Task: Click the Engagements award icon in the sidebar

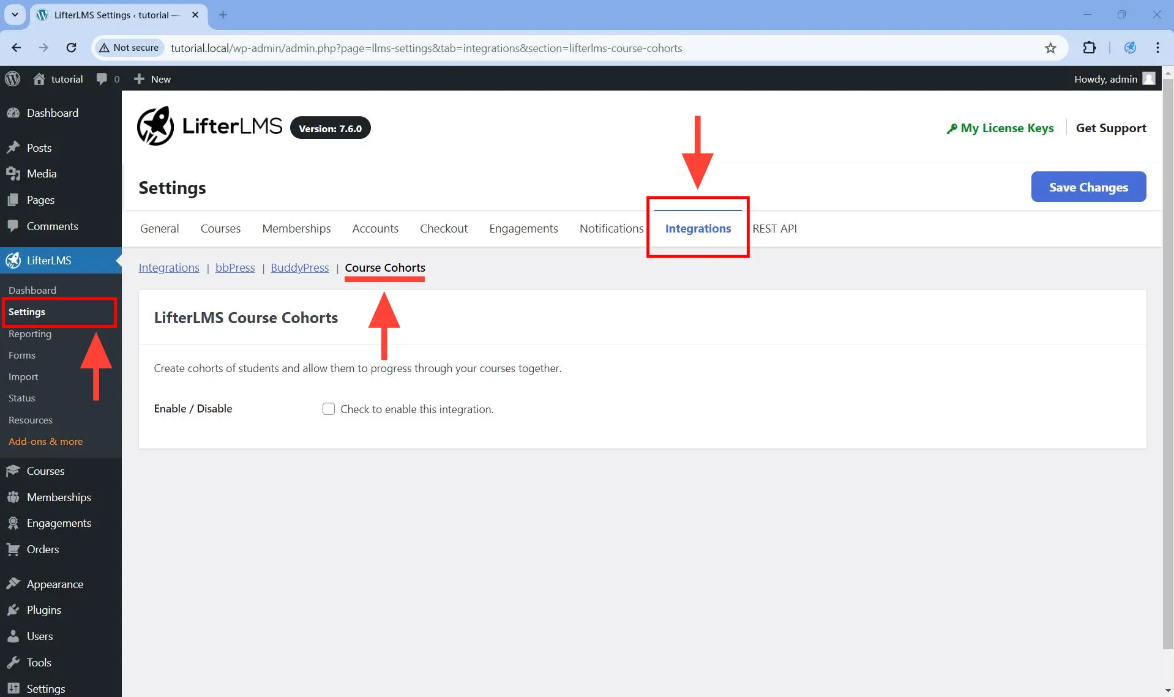Action: click(x=13, y=523)
